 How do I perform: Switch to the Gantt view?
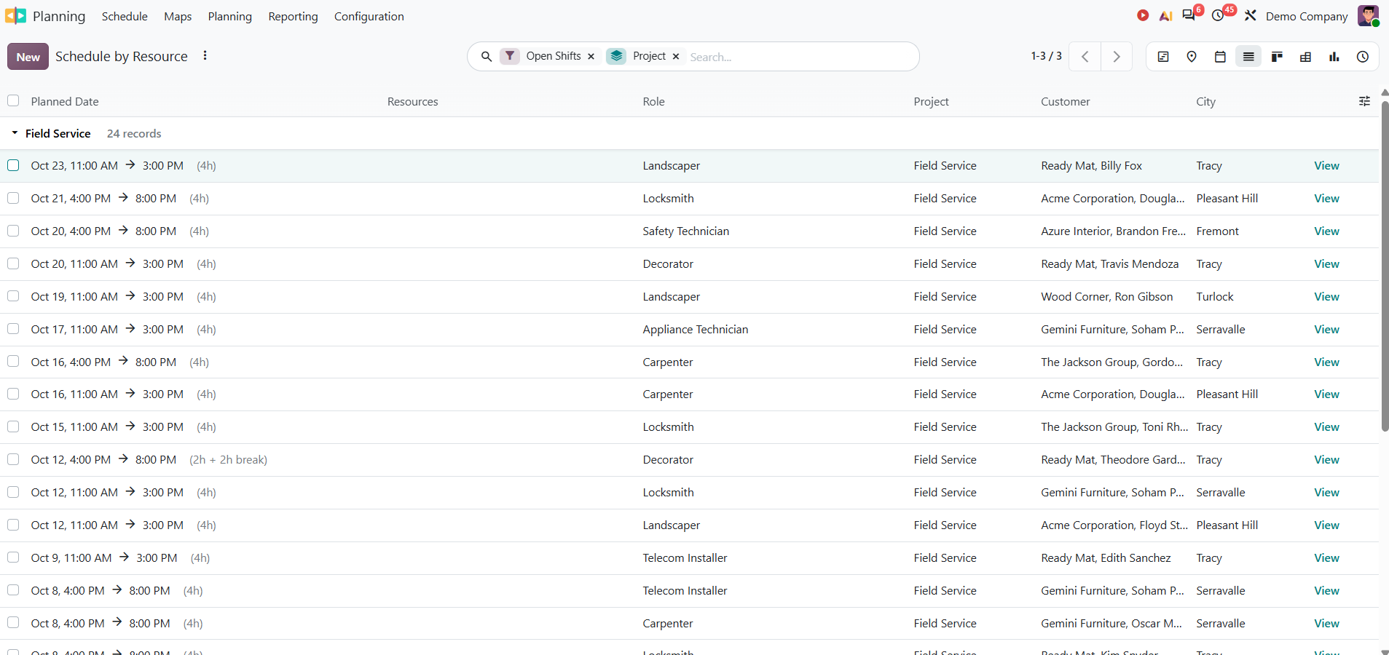(1163, 57)
